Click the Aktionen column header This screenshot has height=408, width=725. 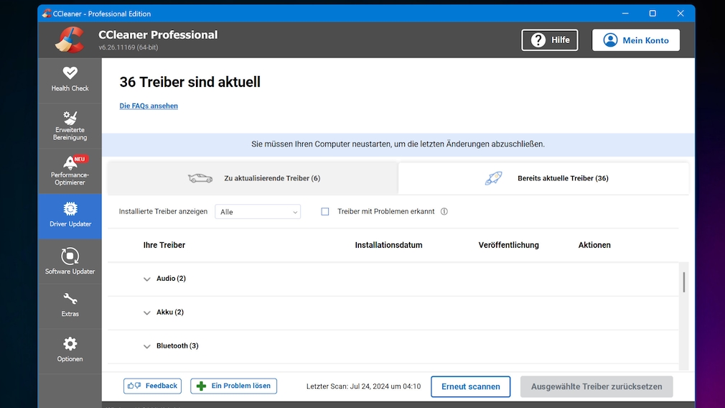[x=594, y=245]
